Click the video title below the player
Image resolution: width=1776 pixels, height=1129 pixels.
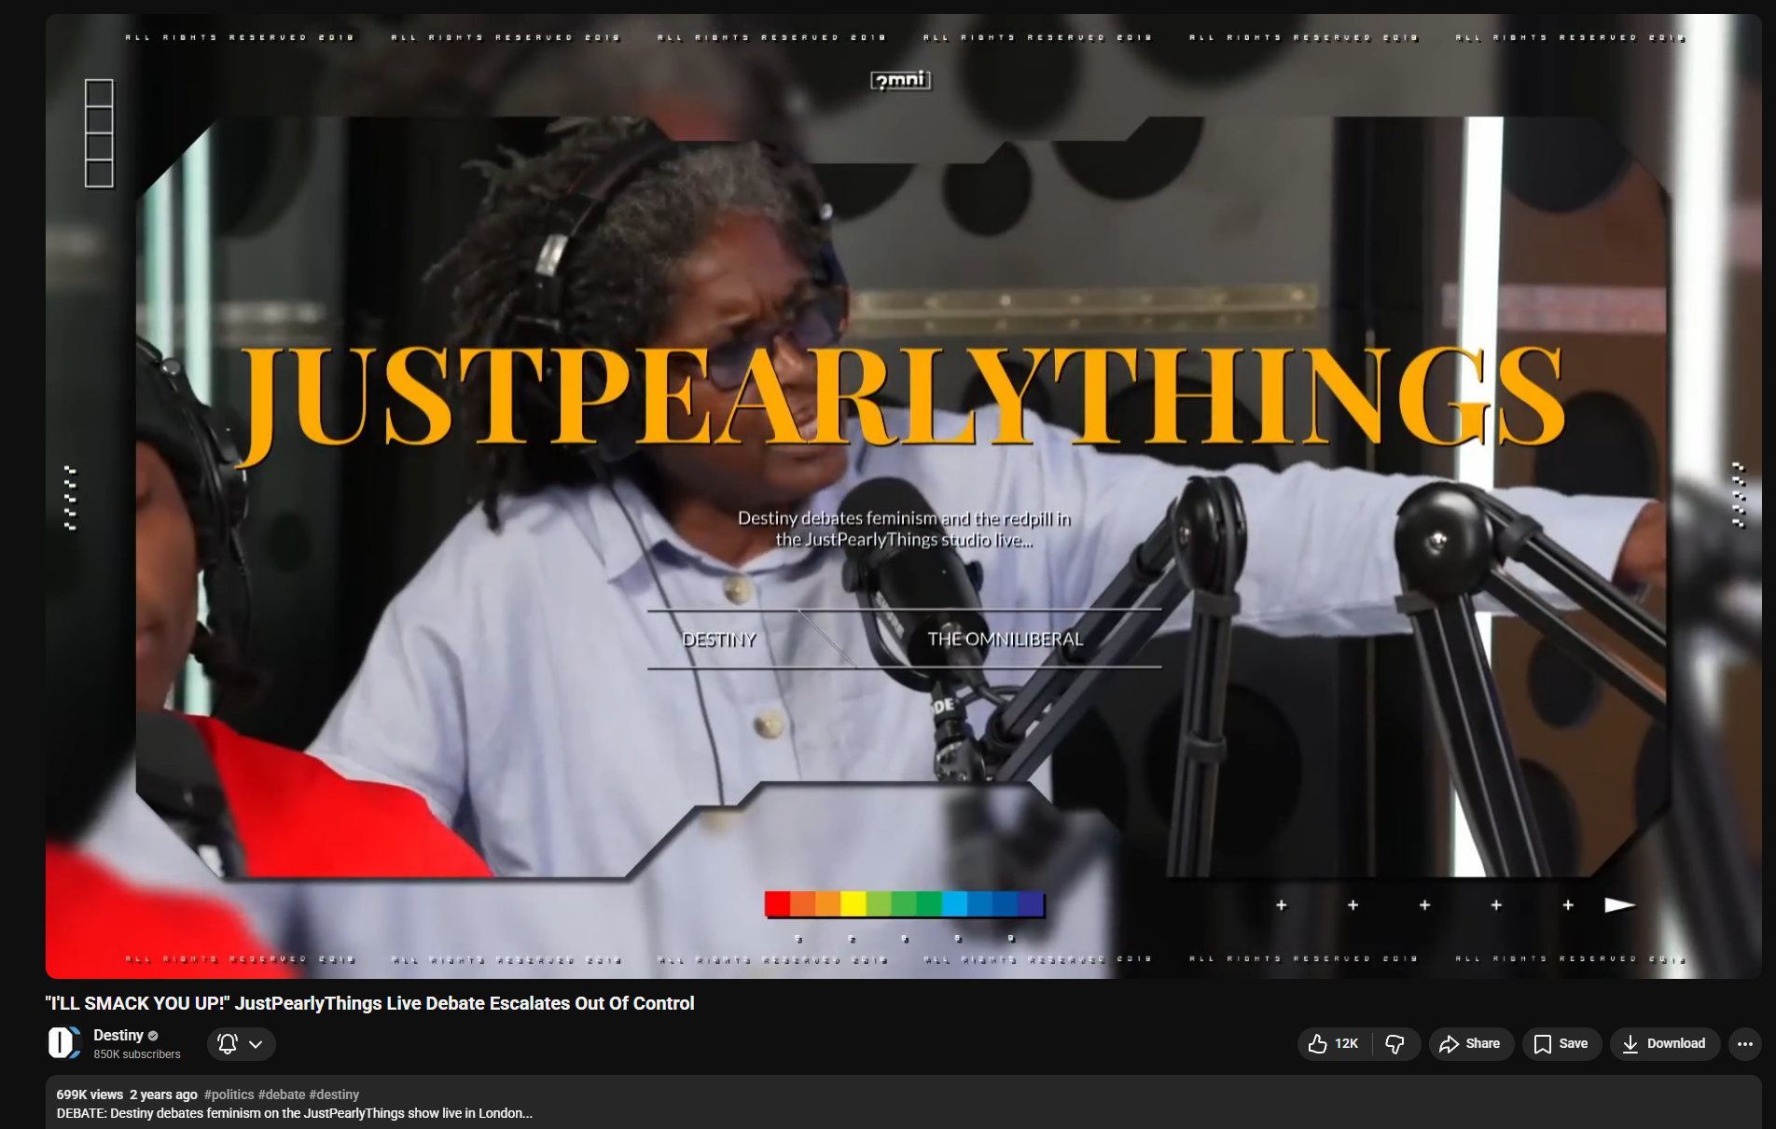[370, 1003]
